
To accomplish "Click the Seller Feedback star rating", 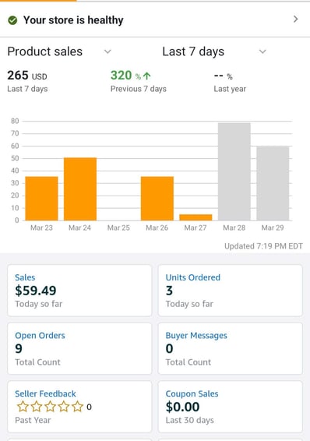I will point(51,407).
